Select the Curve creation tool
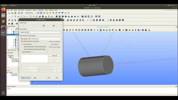Viewport: 178px width, 100px height. [24, 16]
